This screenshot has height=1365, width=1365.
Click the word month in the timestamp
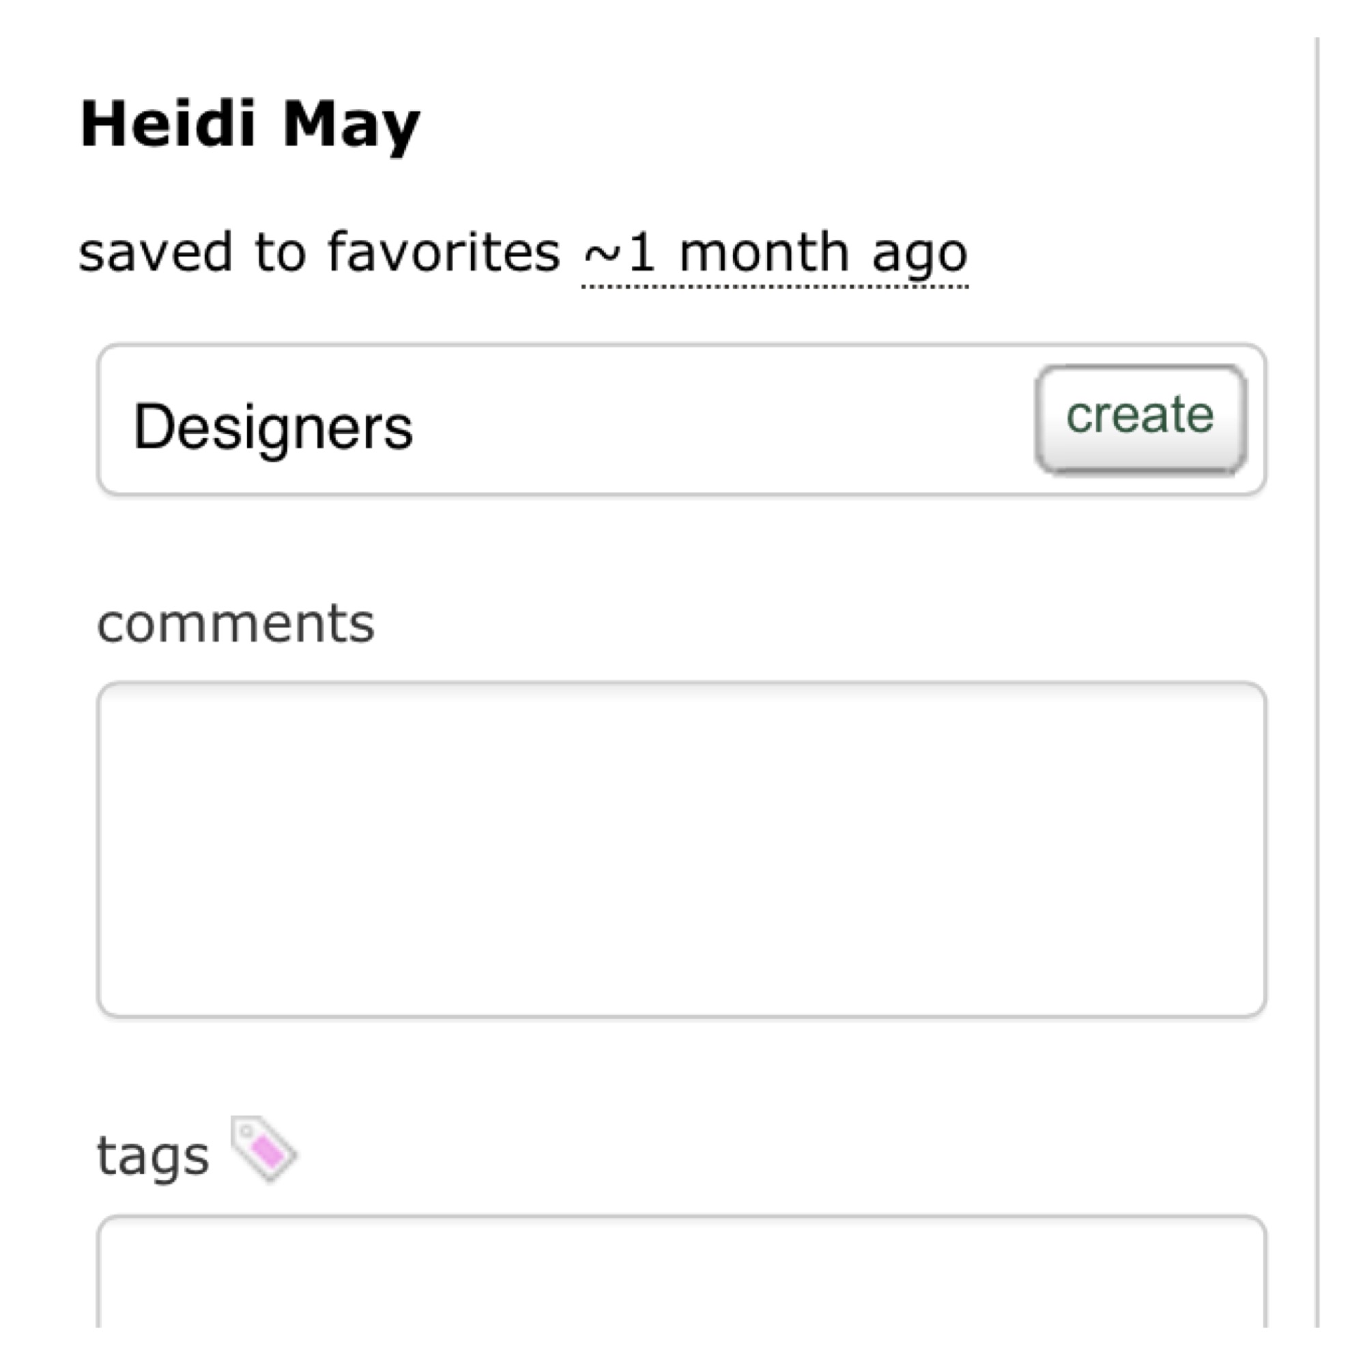(x=763, y=253)
